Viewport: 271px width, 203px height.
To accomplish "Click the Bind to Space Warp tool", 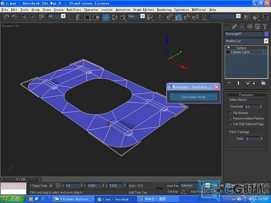I will (42, 17).
